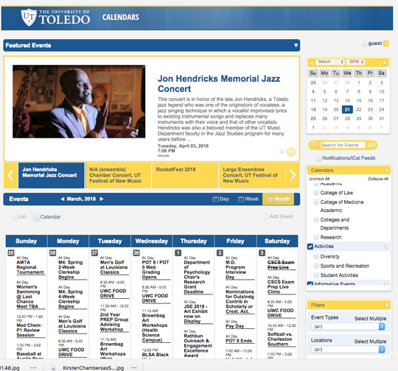Open Pay Day event on Friday
The height and width of the screenshot is (371, 398).
(235, 326)
